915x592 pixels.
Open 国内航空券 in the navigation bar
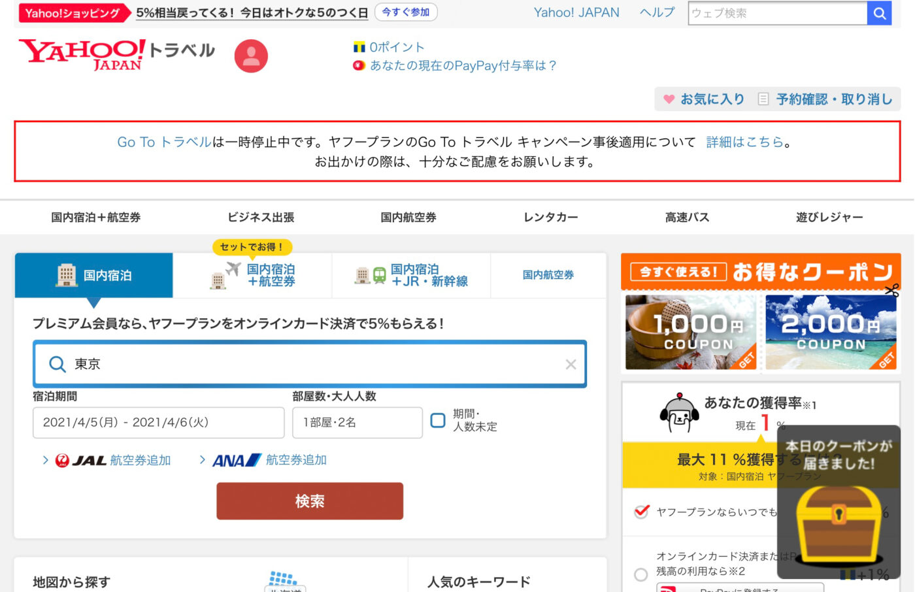click(408, 218)
